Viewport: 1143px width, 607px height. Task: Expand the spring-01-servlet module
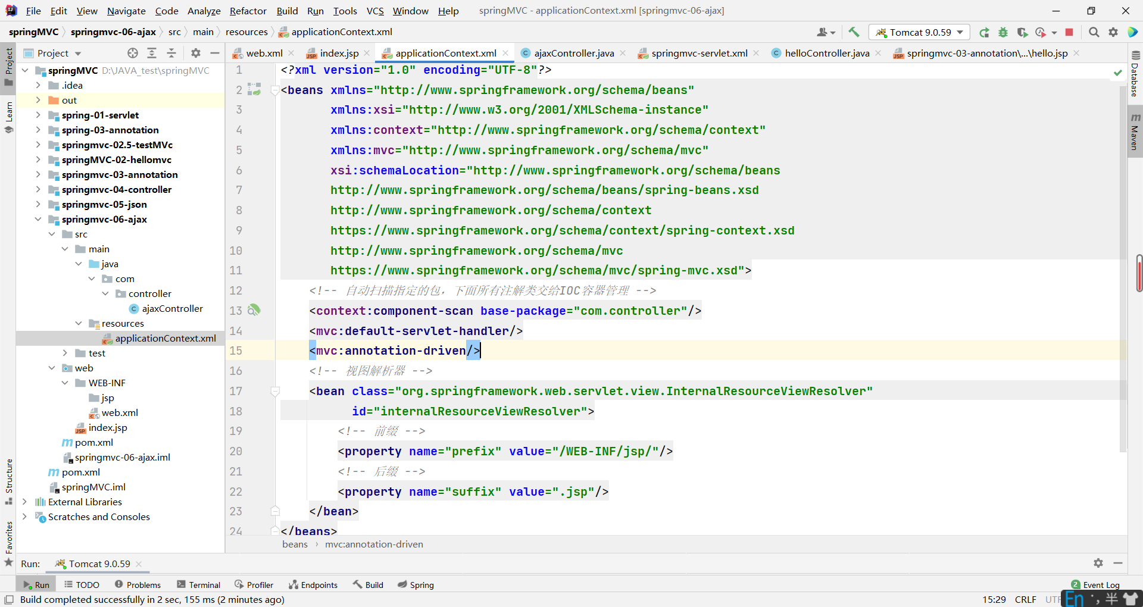38,115
